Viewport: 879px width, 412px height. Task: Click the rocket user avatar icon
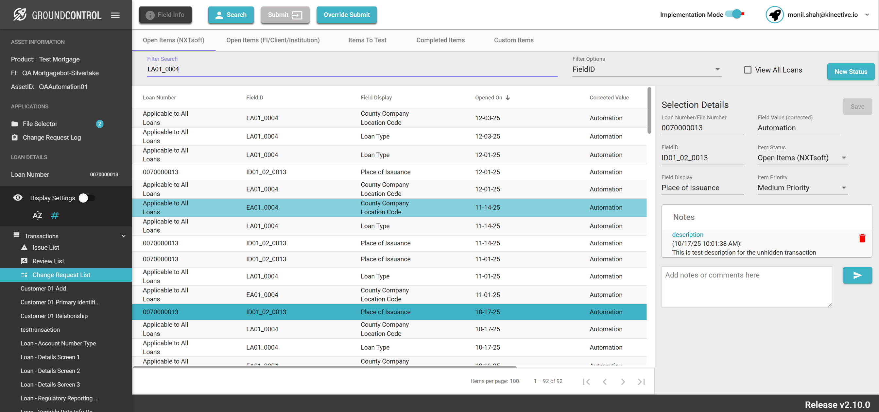[x=774, y=15]
